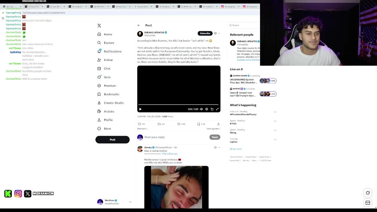Open options for Lighter trend

click(x=275, y=139)
